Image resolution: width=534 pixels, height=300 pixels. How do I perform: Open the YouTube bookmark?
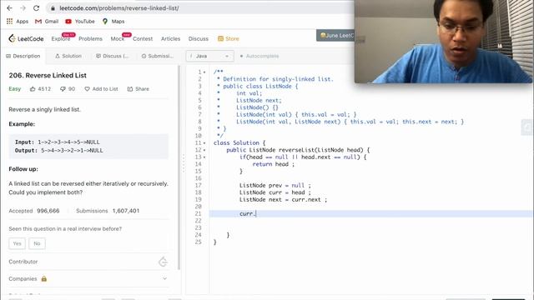pyautogui.click(x=80, y=21)
